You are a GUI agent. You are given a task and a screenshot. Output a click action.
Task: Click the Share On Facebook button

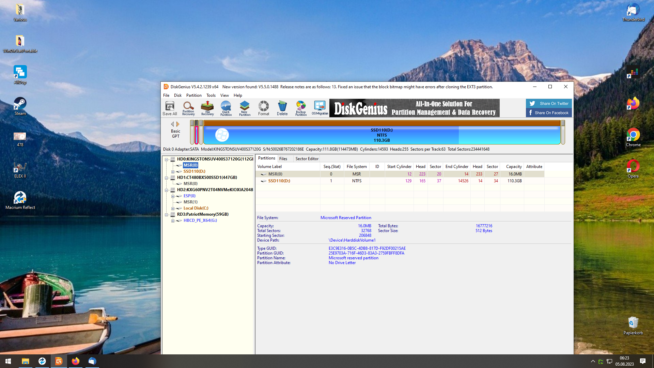tap(549, 113)
